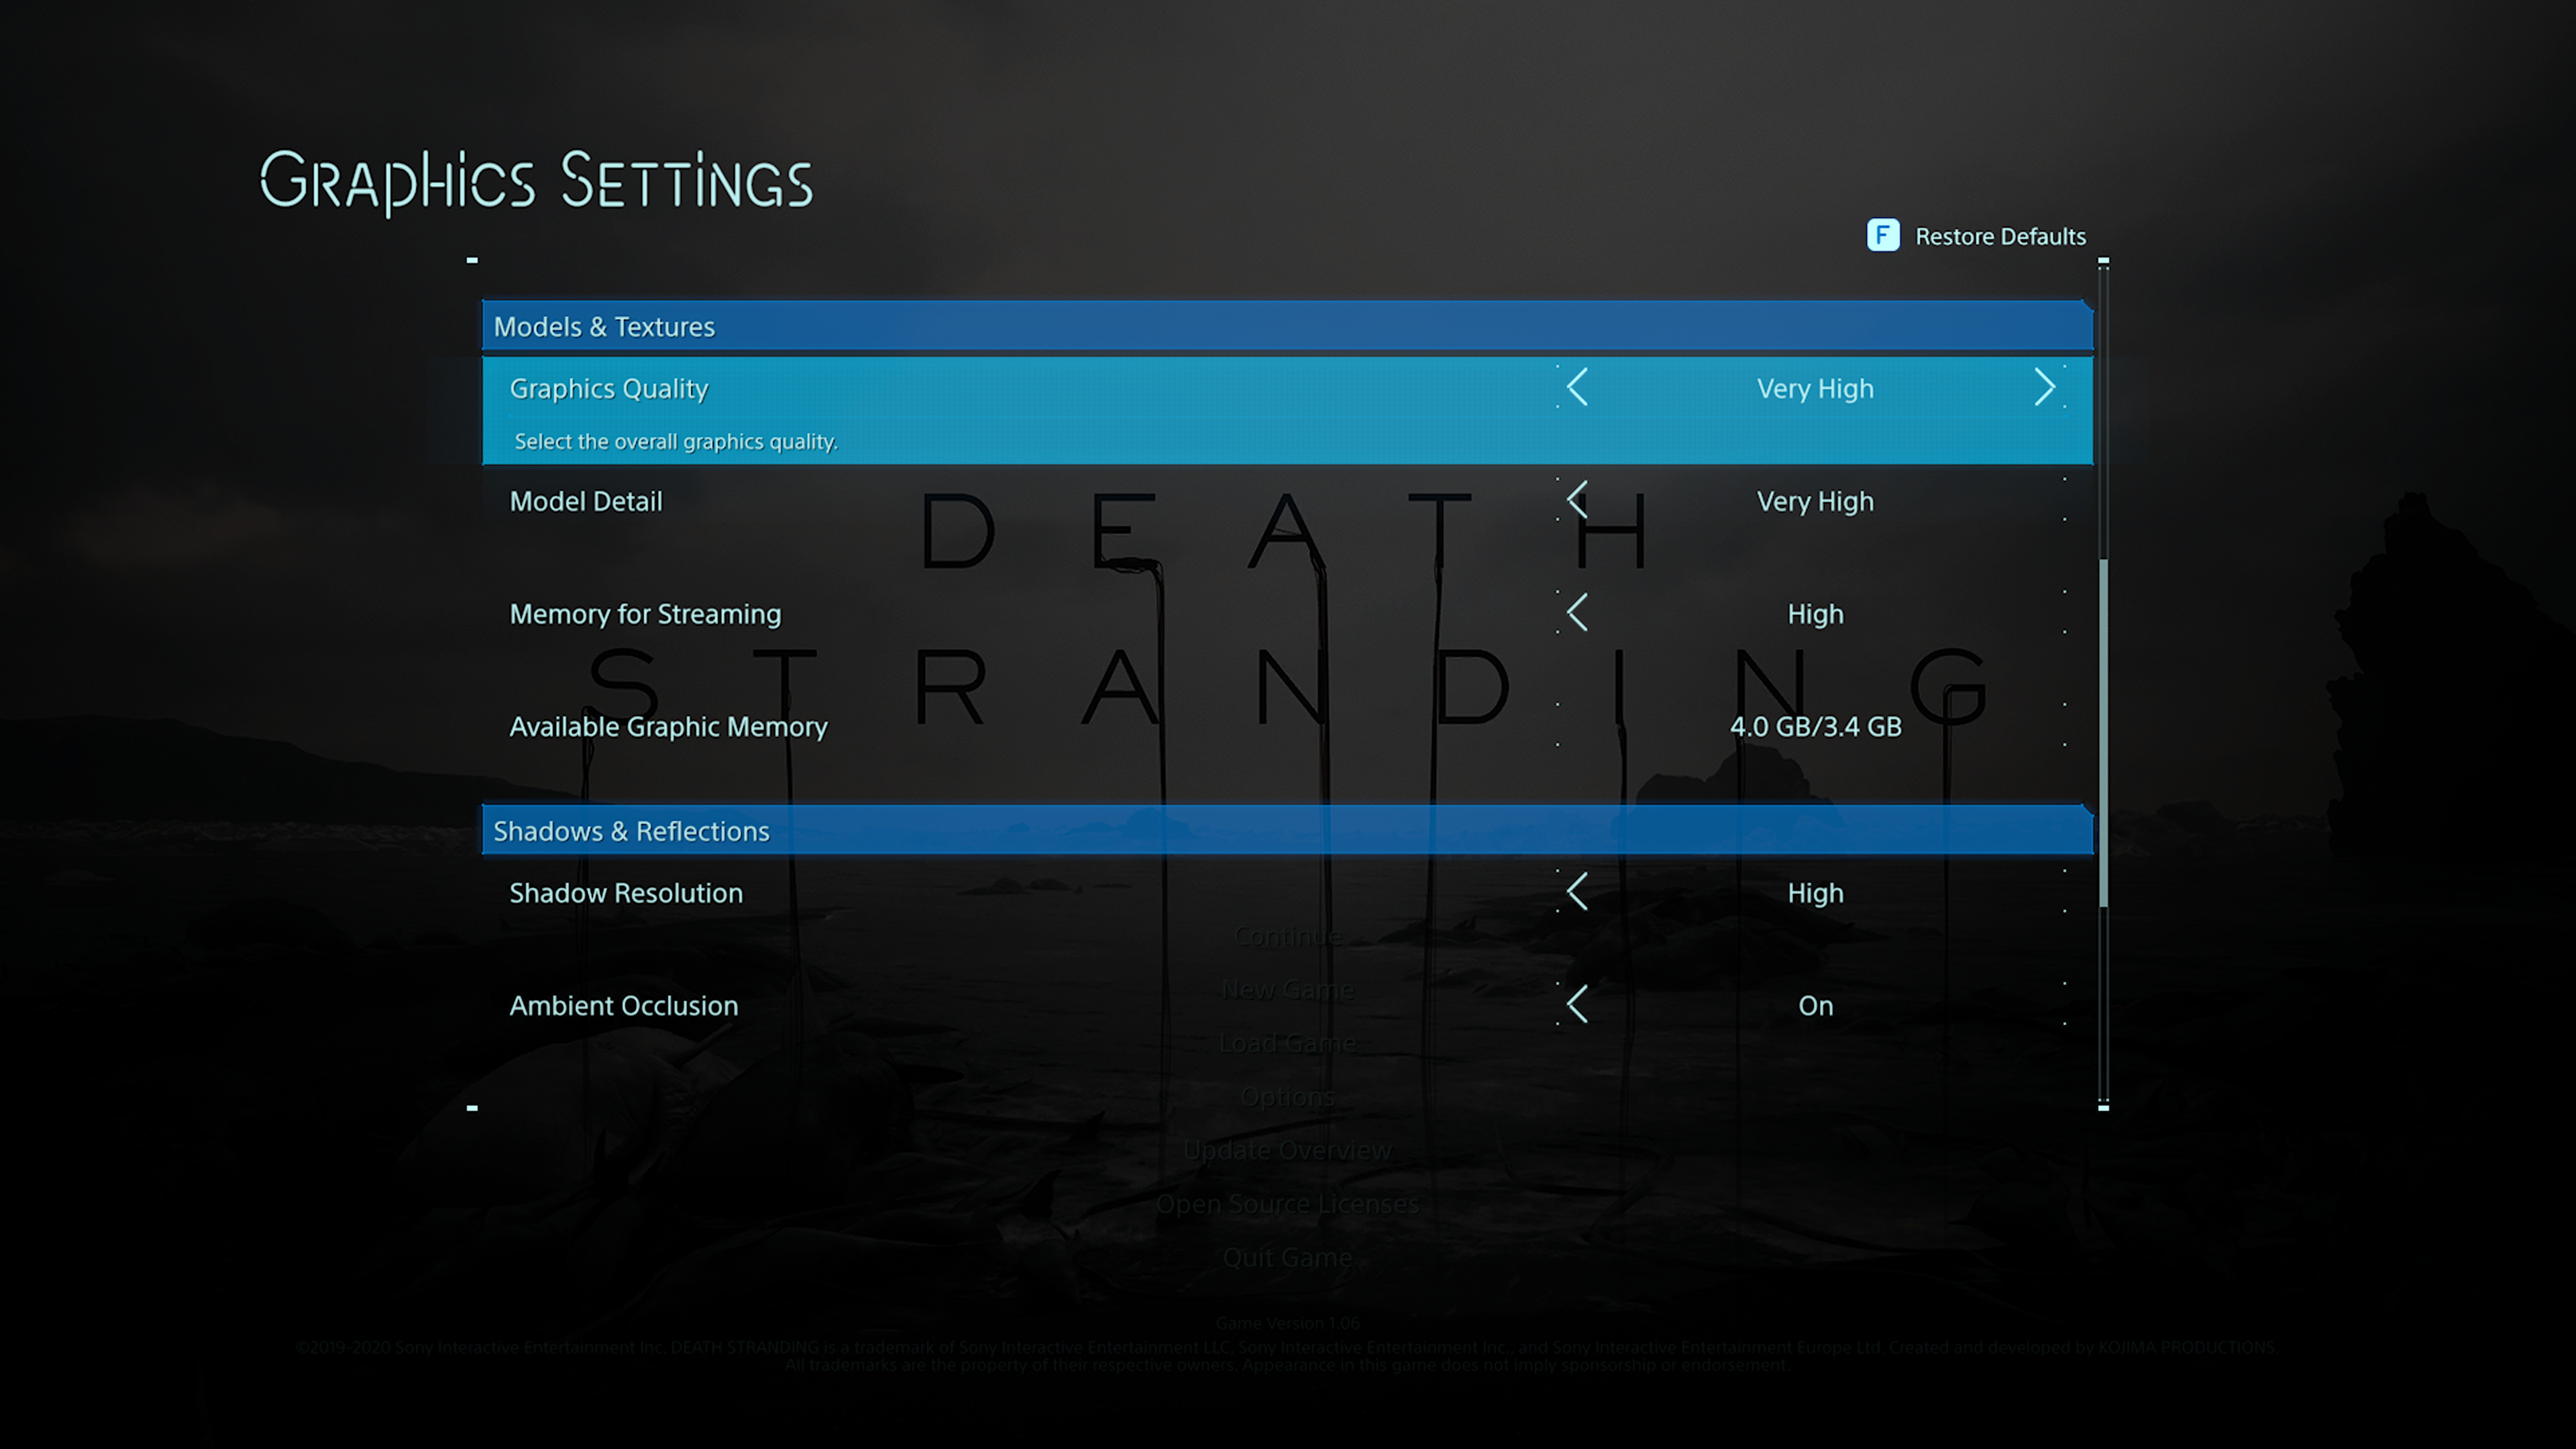Click the High Shadow Resolution value

pyautogui.click(x=1815, y=893)
